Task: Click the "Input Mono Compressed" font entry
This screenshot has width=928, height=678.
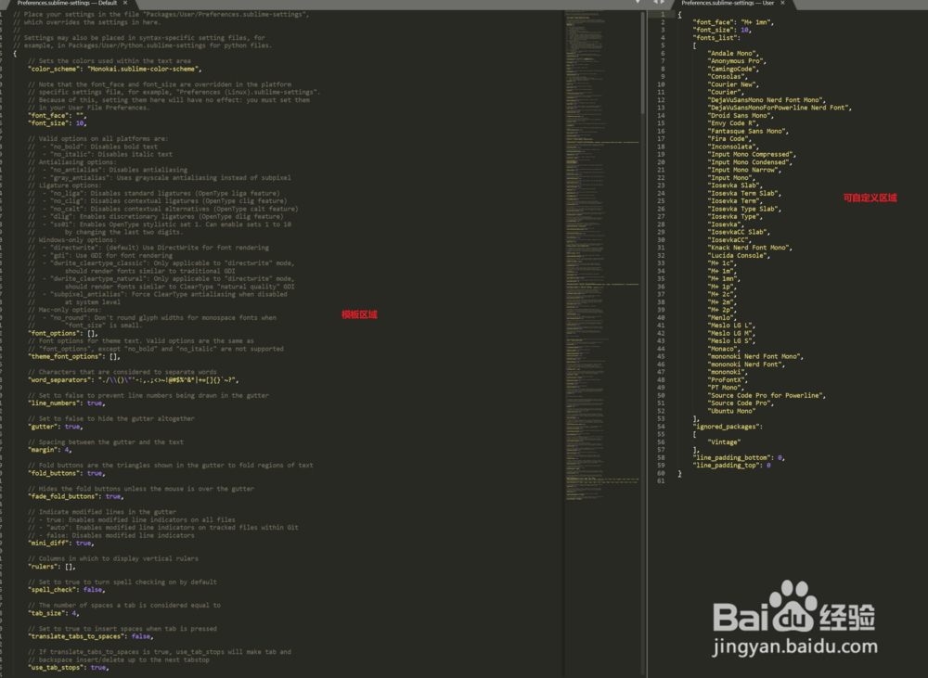Action: click(752, 154)
